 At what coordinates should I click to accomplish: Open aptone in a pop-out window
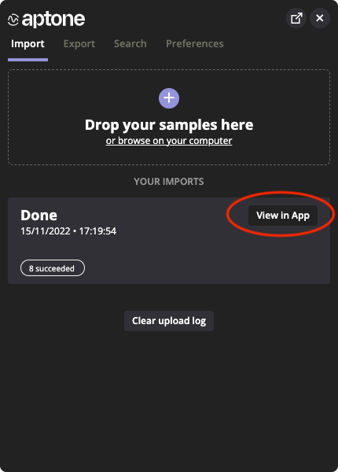click(296, 18)
